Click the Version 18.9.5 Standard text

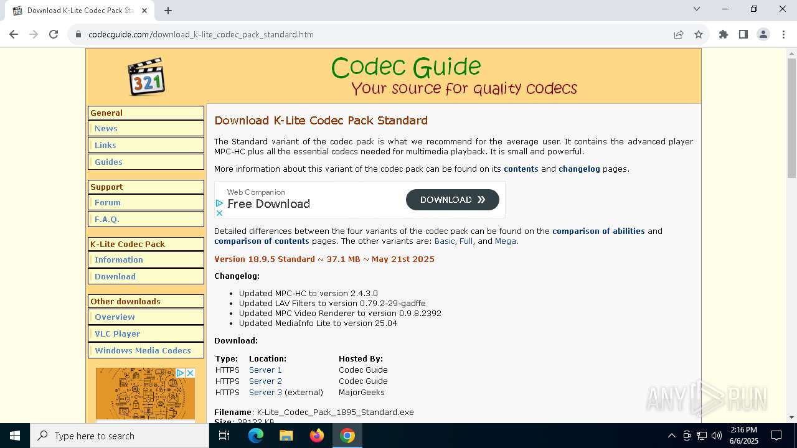(265, 259)
